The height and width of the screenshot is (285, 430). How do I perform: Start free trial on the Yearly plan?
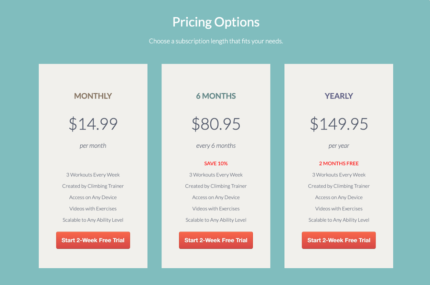point(339,240)
